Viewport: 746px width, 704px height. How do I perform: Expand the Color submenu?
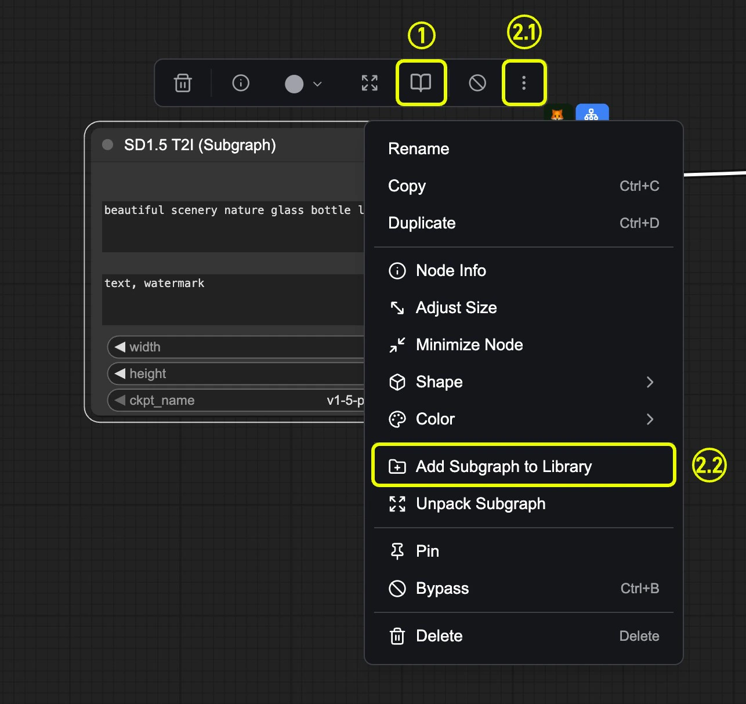coord(434,419)
